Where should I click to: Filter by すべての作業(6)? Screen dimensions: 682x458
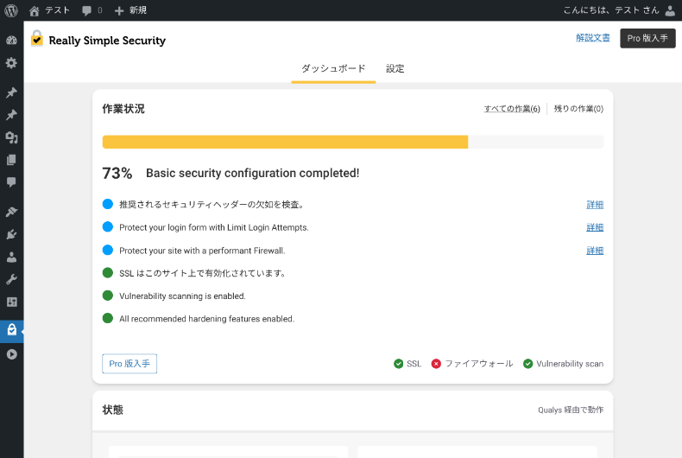click(512, 109)
